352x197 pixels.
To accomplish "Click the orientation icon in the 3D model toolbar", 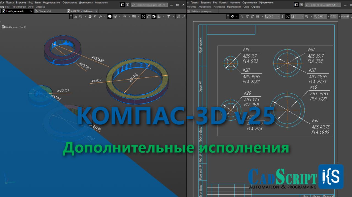I will 75,16.
